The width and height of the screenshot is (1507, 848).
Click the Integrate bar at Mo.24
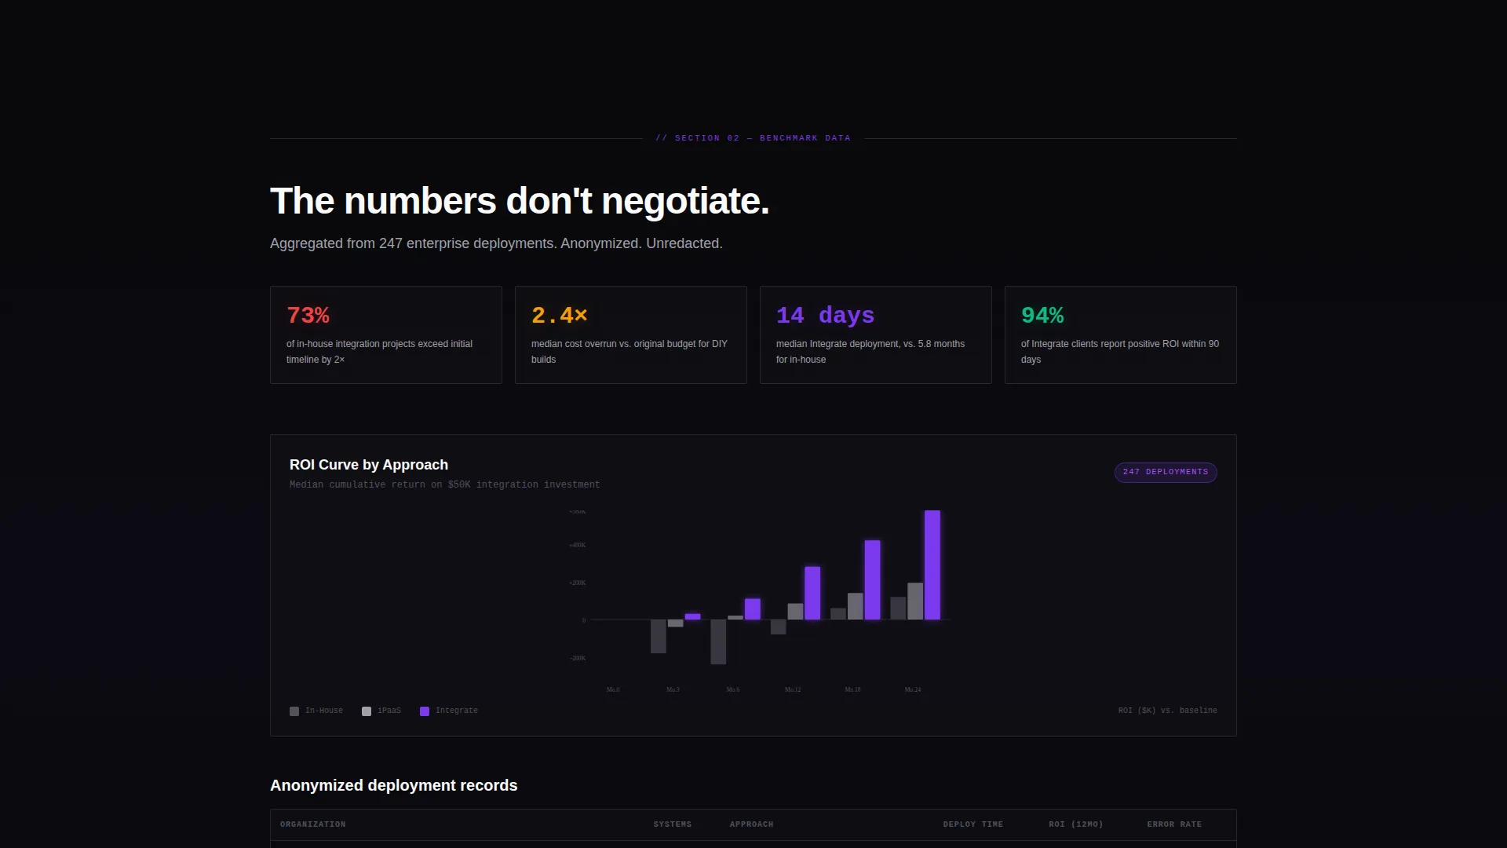tap(932, 565)
